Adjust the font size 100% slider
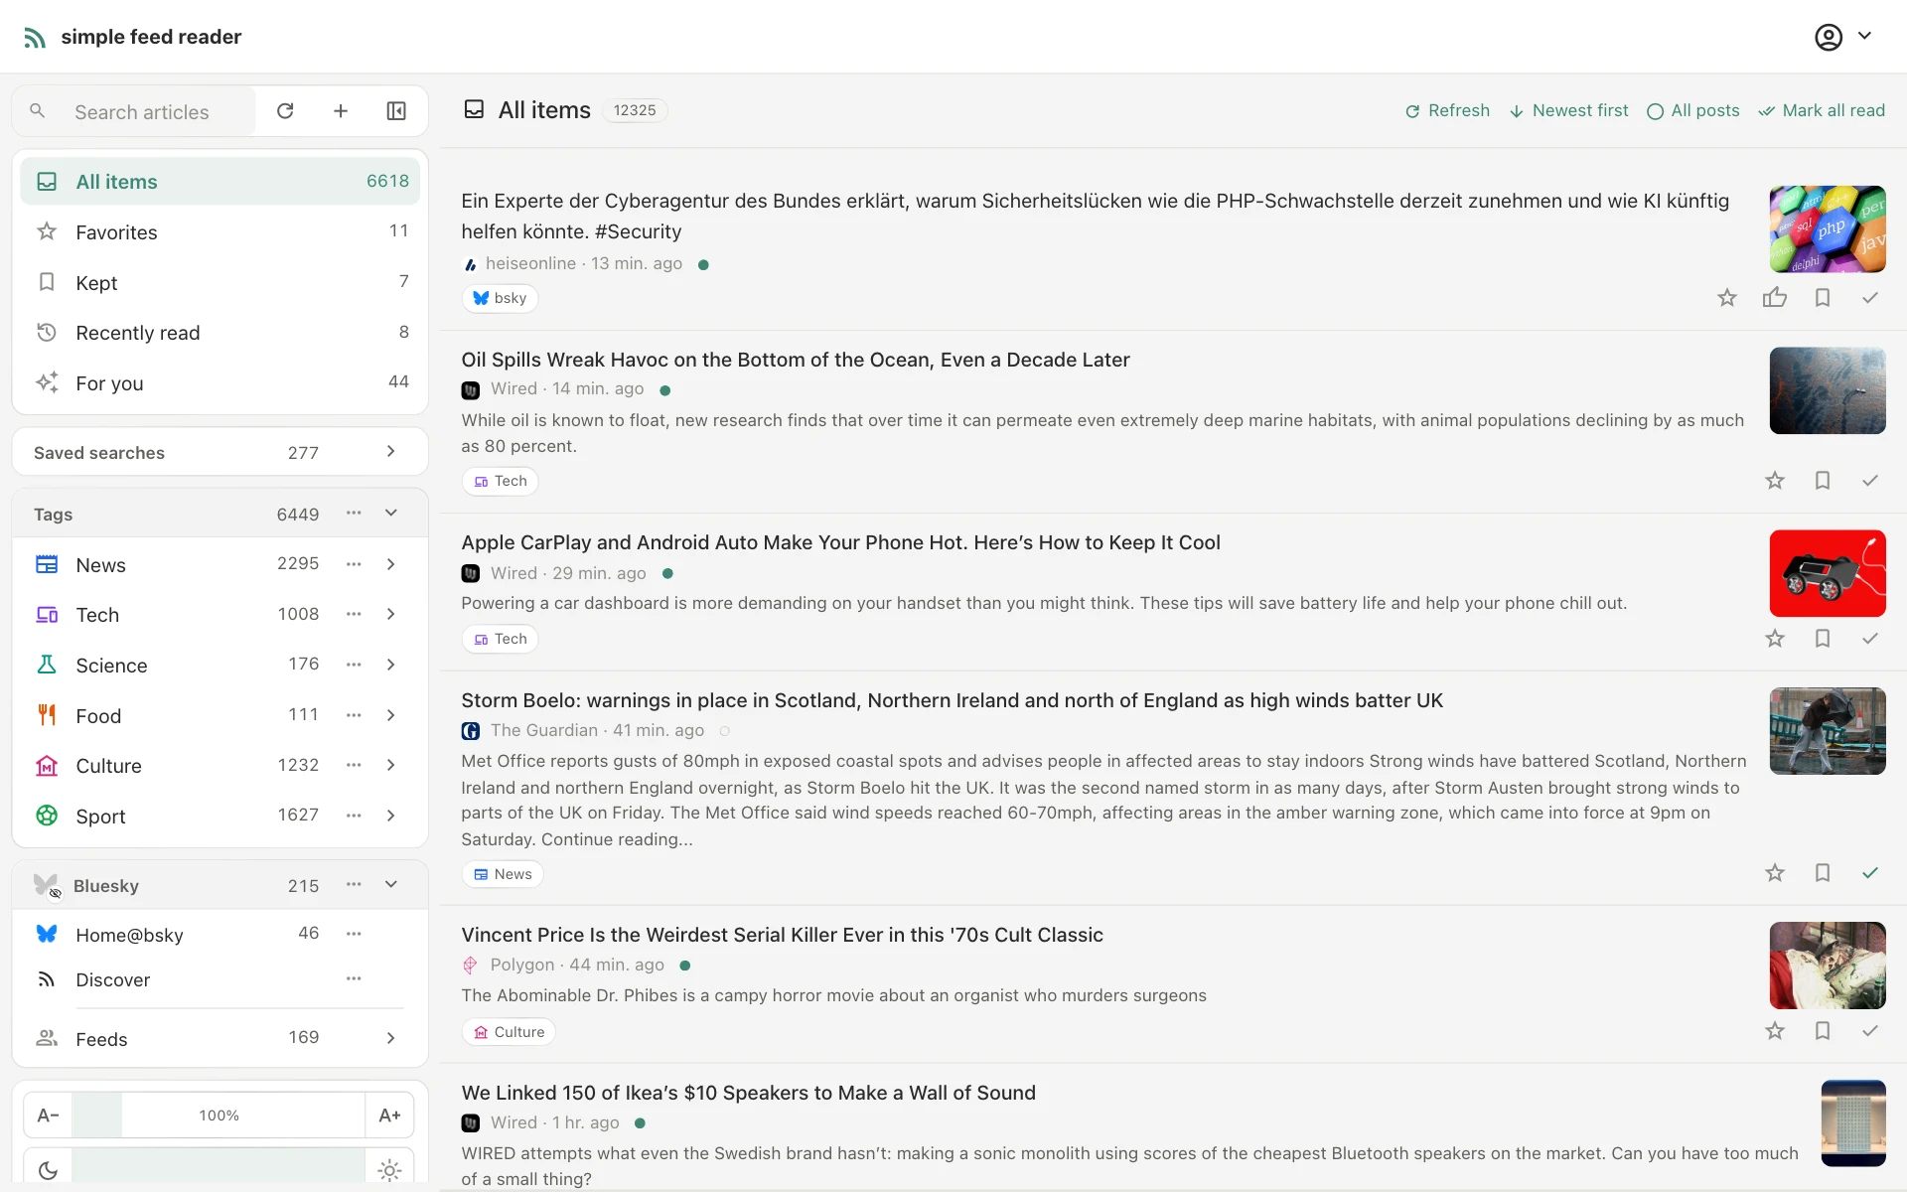 [x=219, y=1116]
